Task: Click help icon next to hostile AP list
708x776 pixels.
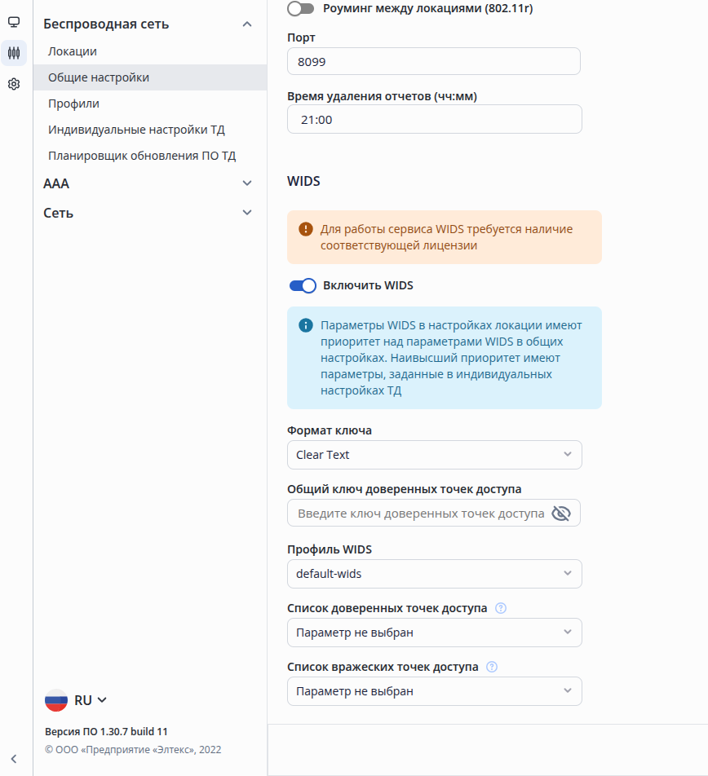Action: [492, 667]
